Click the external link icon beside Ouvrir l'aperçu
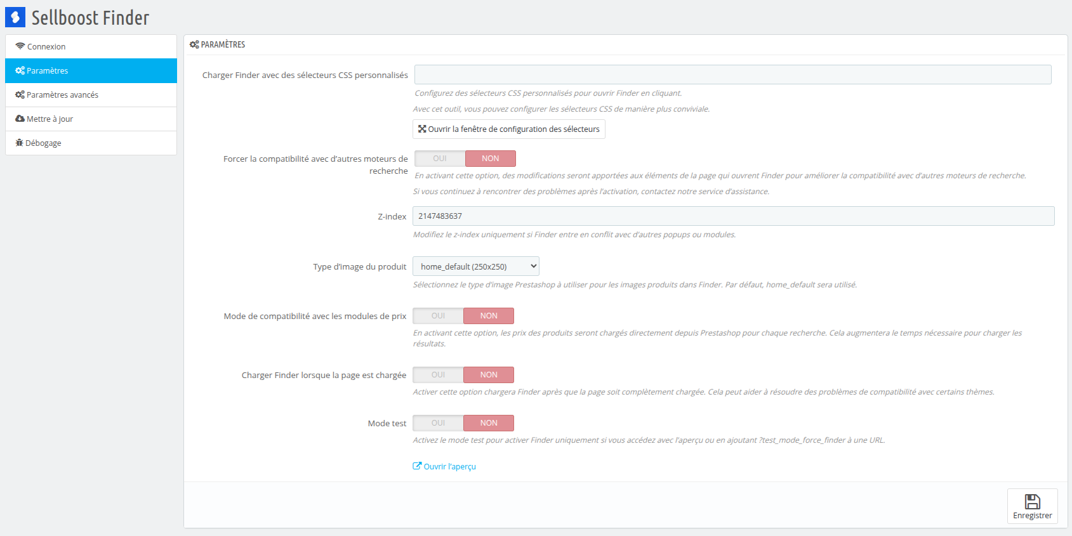This screenshot has height=536, width=1072. pyautogui.click(x=417, y=466)
